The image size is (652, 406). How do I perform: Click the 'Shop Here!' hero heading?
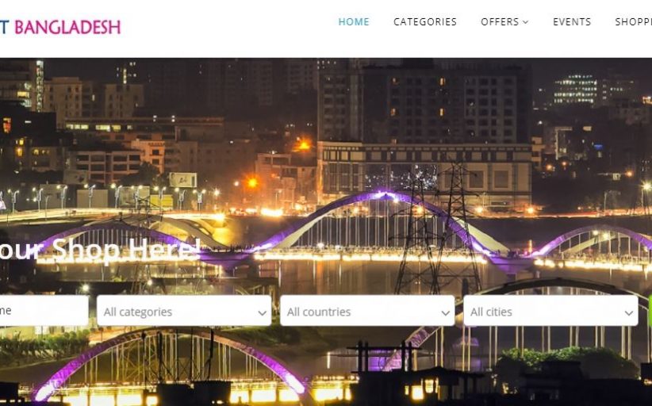pyautogui.click(x=100, y=250)
